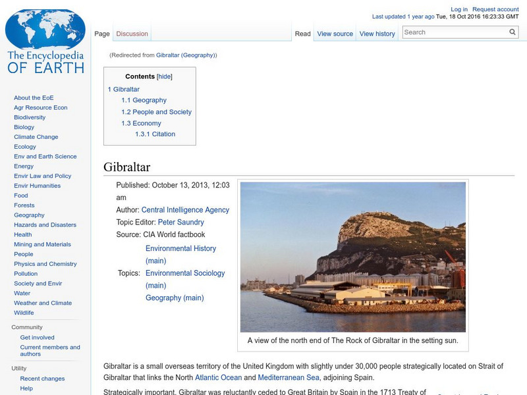Screen dimensions: 527x395
Task: Open the Gibraltar (Geography) redirect link
Action: pos(186,55)
